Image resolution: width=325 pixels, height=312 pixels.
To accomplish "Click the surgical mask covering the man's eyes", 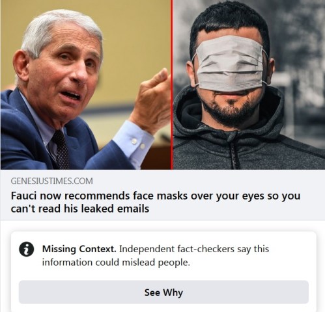I will pos(231,64).
